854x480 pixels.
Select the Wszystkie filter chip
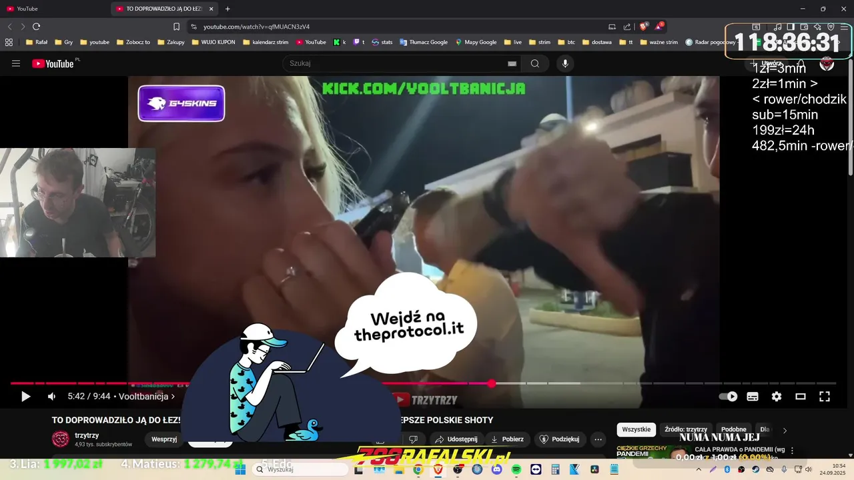tap(636, 430)
